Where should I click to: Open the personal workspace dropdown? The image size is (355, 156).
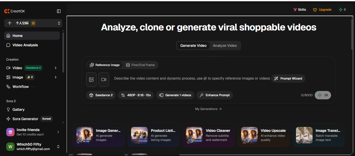click(x=33, y=23)
